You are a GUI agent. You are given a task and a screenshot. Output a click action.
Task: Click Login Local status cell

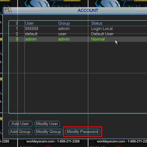tap(102, 29)
